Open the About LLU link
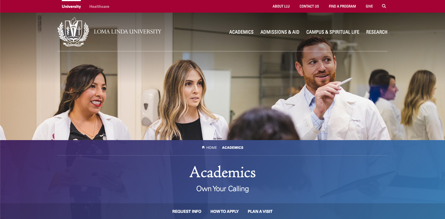The height and width of the screenshot is (219, 445). tap(281, 6)
